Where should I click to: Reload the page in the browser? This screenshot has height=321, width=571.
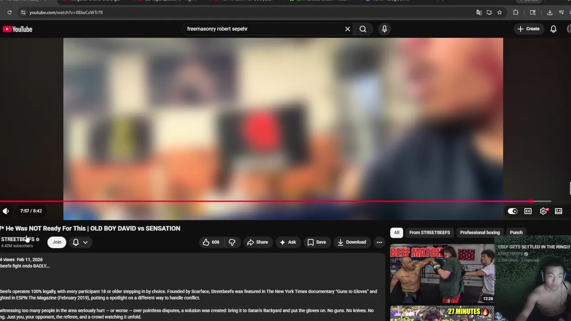[9, 12]
